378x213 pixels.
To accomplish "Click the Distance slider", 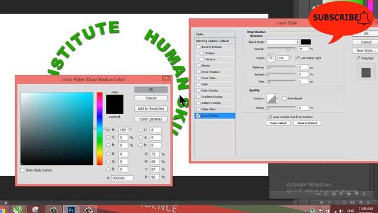I will (x=281, y=67).
